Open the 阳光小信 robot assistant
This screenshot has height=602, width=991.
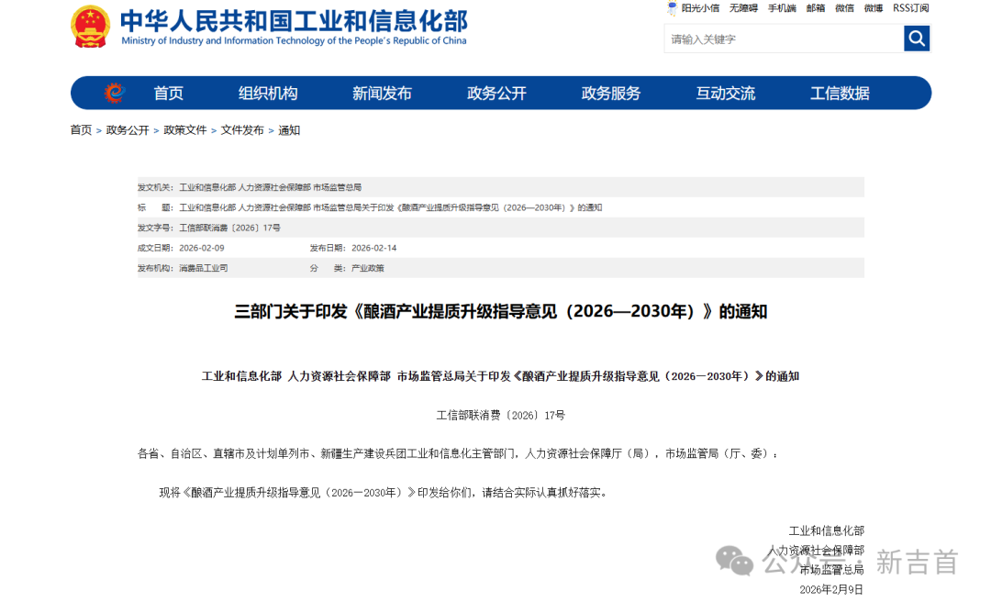click(x=694, y=8)
